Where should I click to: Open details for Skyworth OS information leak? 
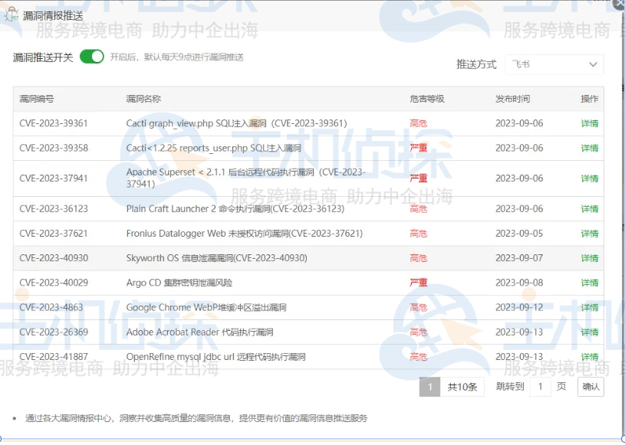tap(591, 258)
